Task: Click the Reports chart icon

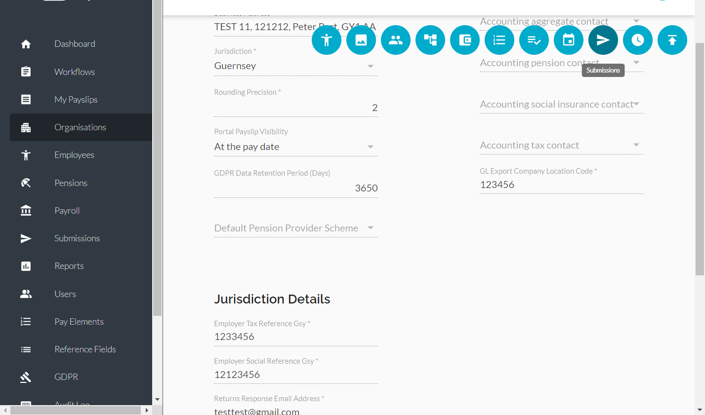Action: point(26,266)
